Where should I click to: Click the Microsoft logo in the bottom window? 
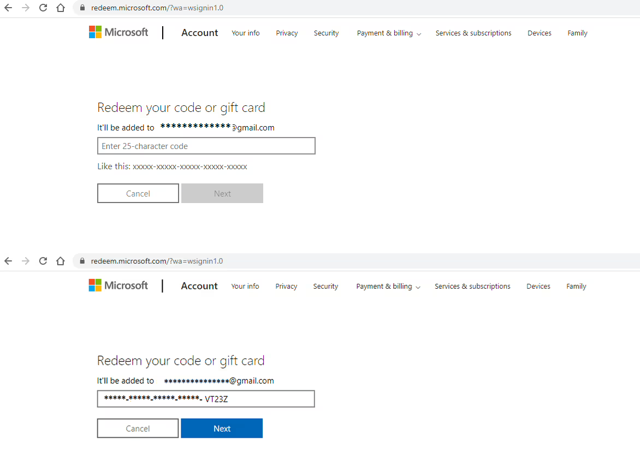pos(118,285)
